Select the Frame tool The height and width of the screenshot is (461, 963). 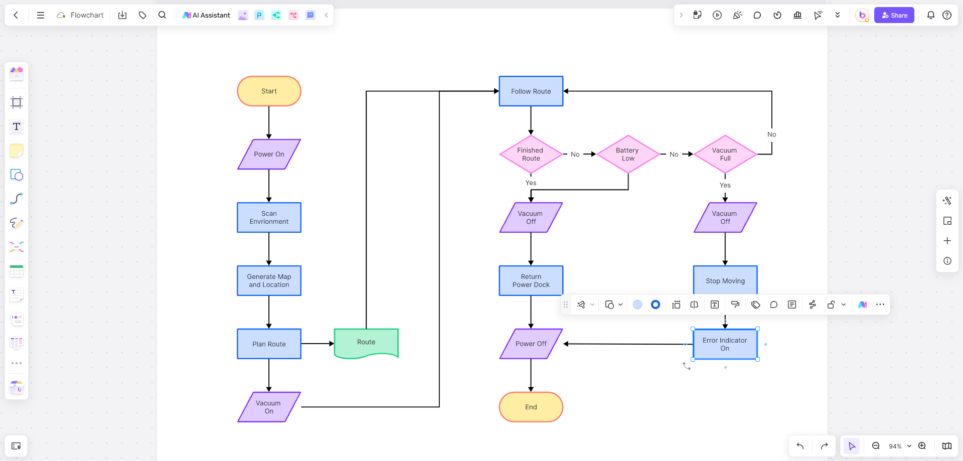point(17,102)
